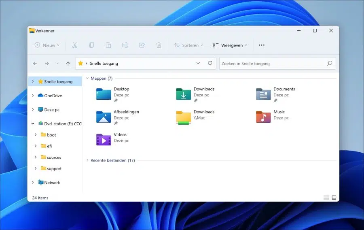Open the Music folder icon
The height and width of the screenshot is (230, 364).
tap(263, 117)
